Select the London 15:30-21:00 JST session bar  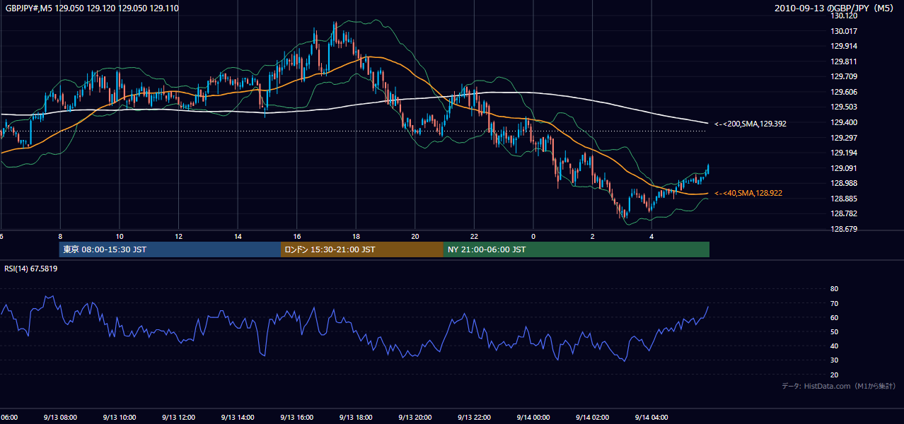(362, 249)
